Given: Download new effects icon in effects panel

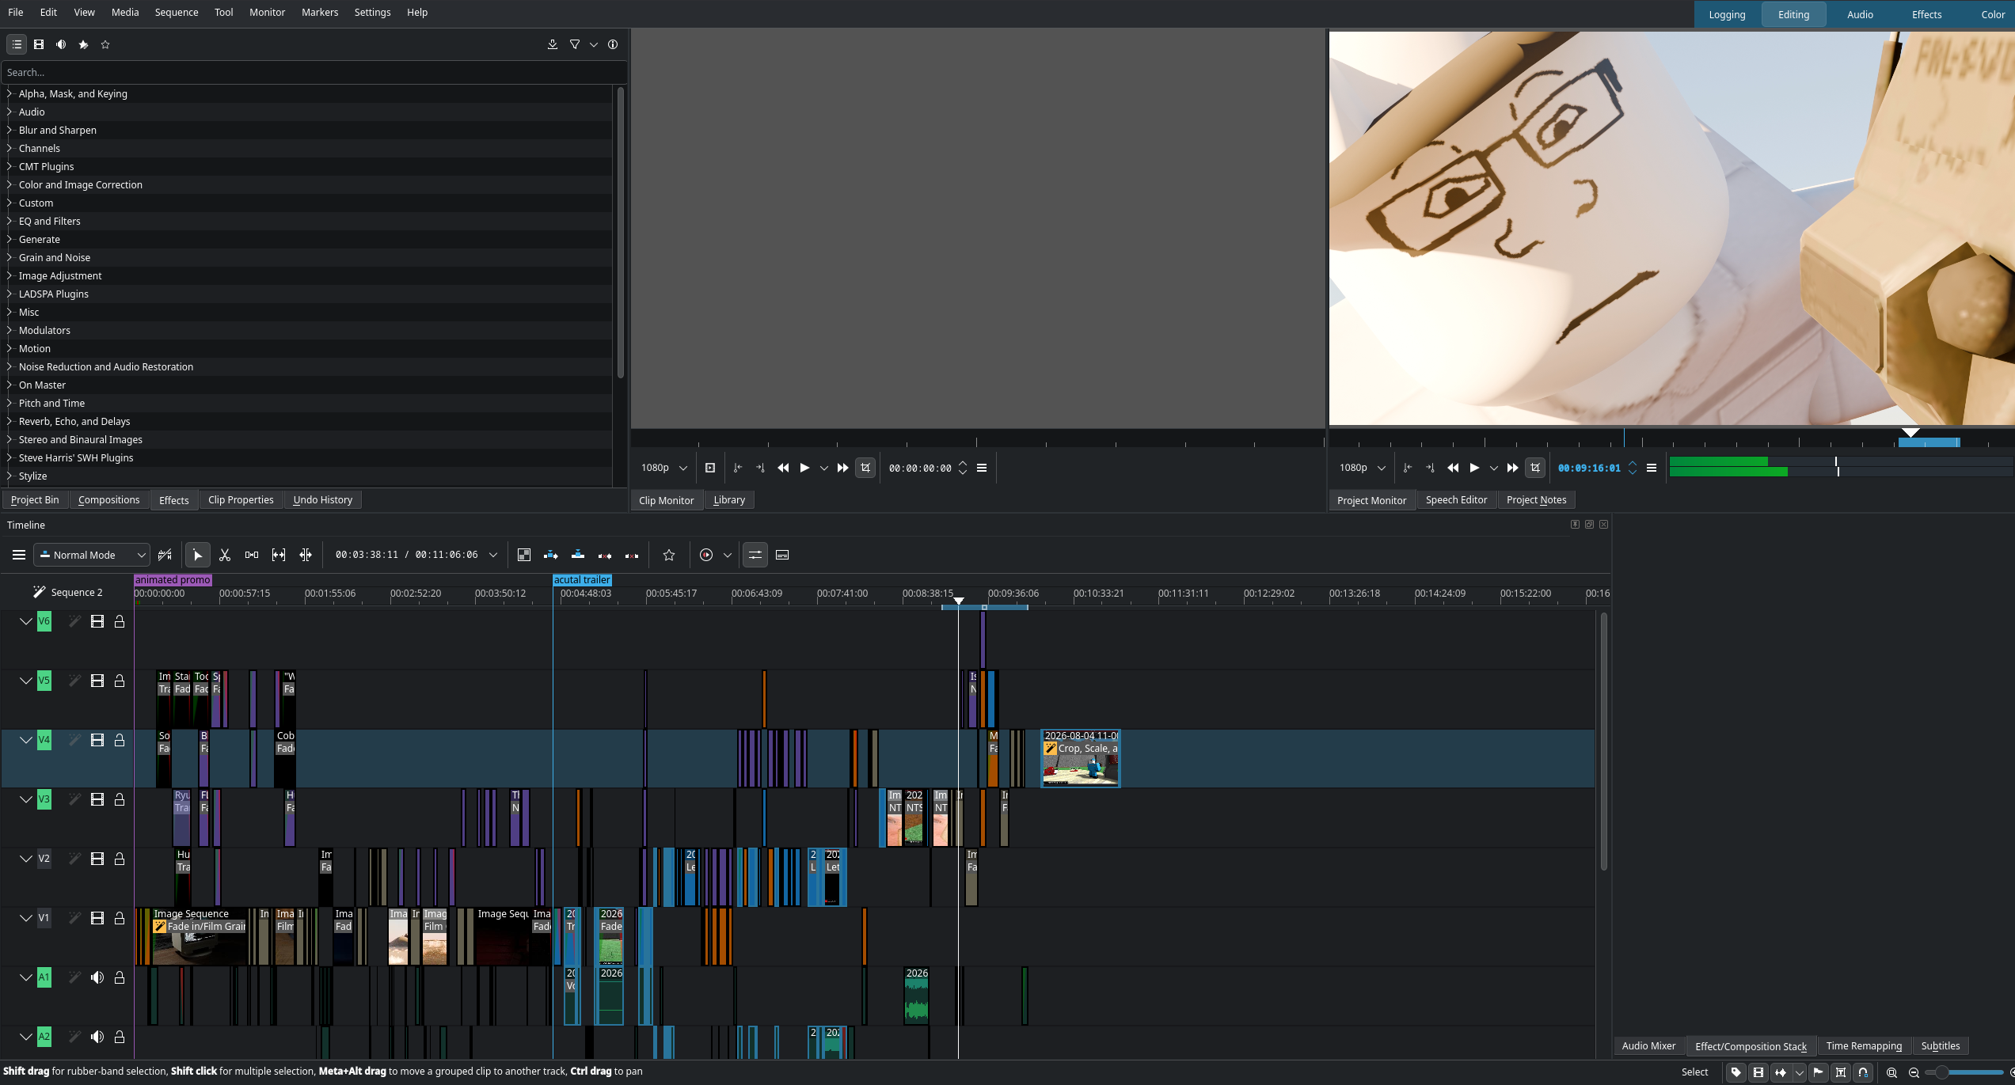Looking at the screenshot, I should (553, 45).
